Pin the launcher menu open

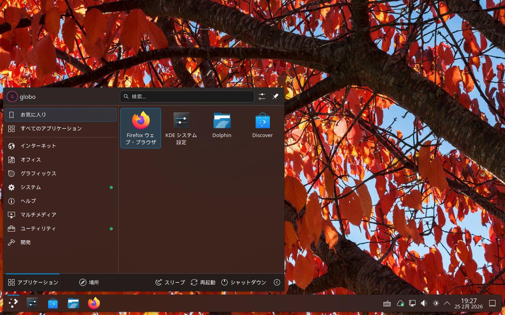[x=275, y=96]
